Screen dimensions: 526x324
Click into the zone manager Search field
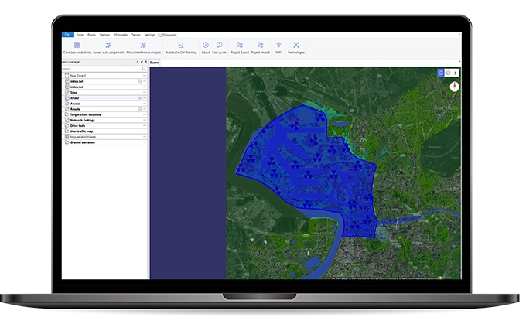(x=101, y=68)
